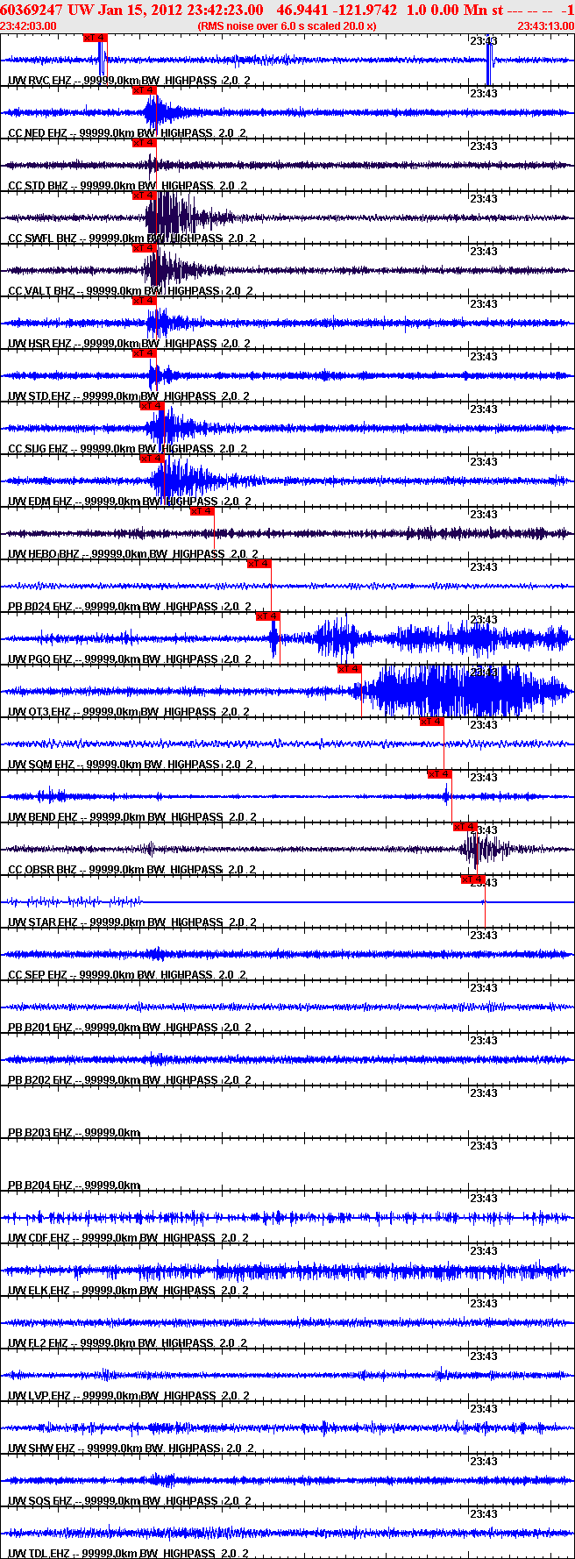Click the red pick flag on the UW OT3 trace
575x1559 pixels.
pyautogui.click(x=350, y=669)
